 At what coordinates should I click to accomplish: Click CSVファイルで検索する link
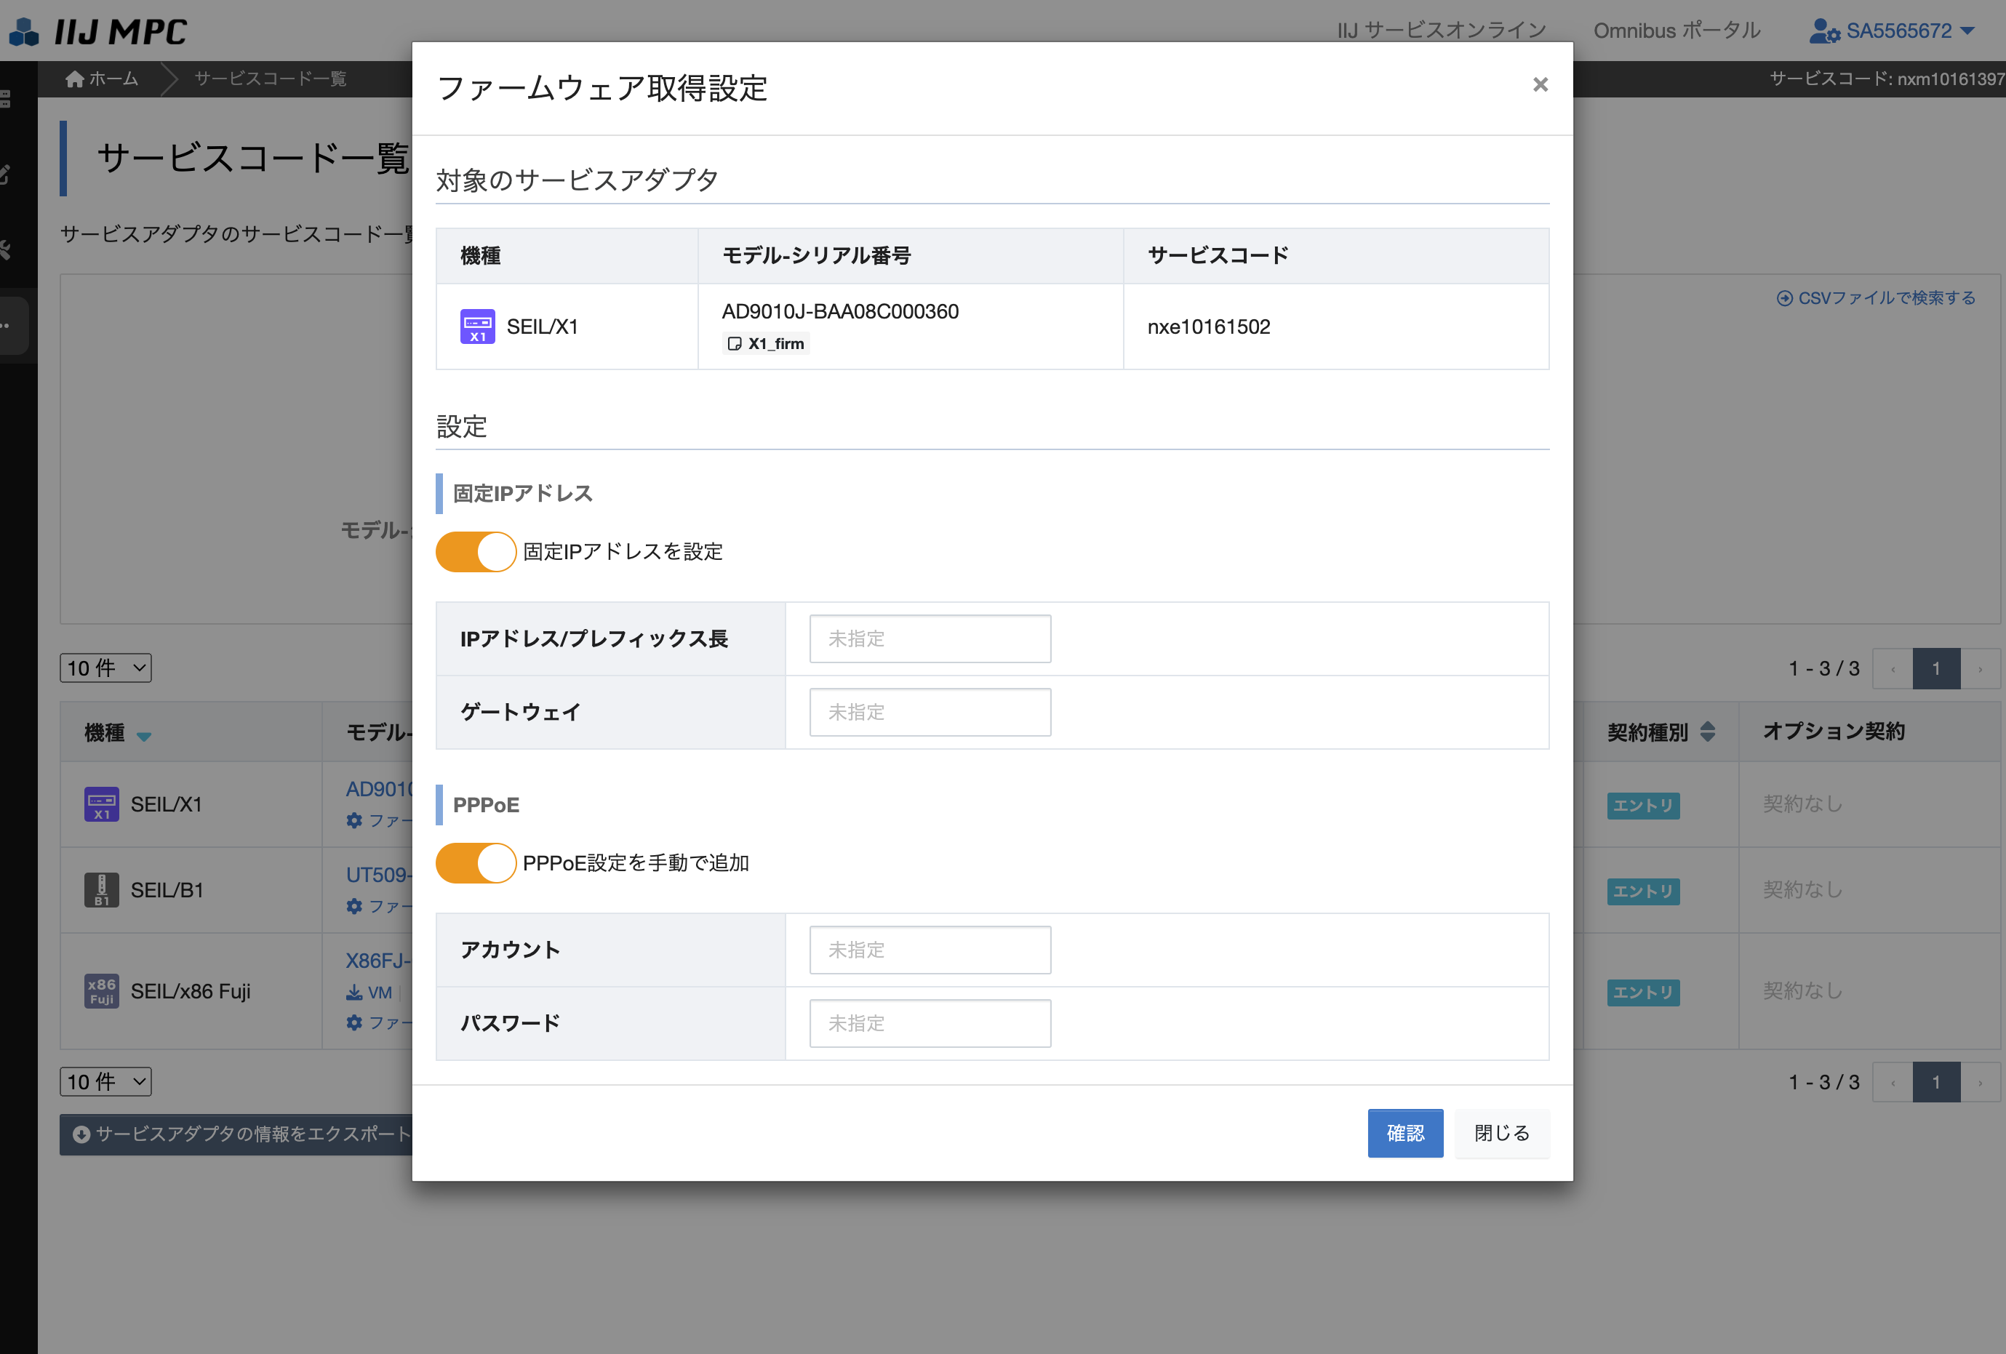click(1876, 297)
